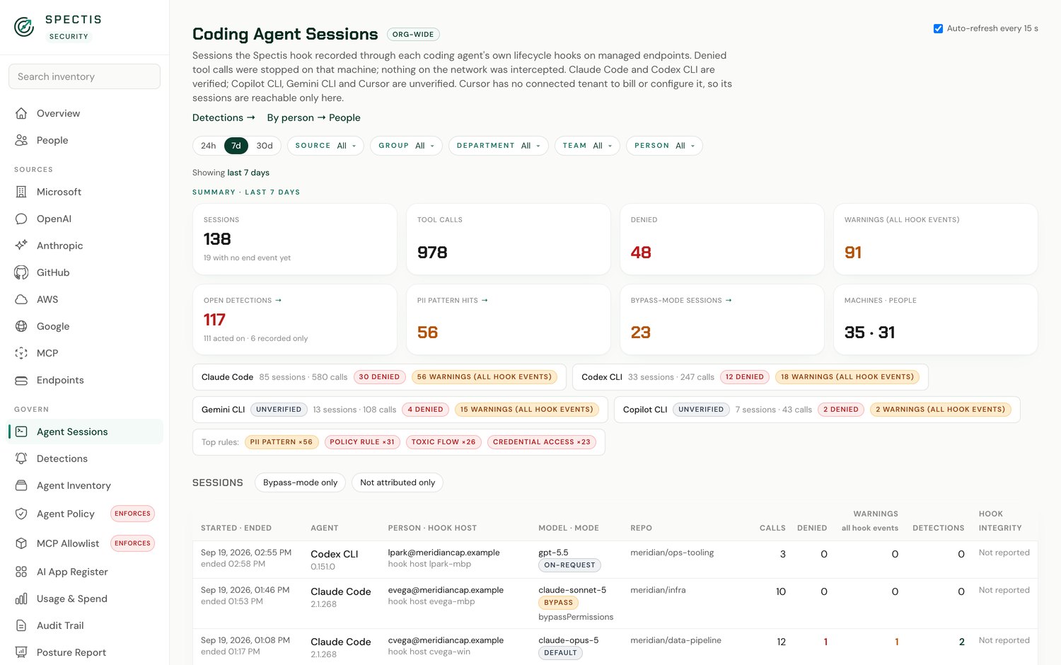Open the Source filter dropdown
1061x665 pixels.
325,146
